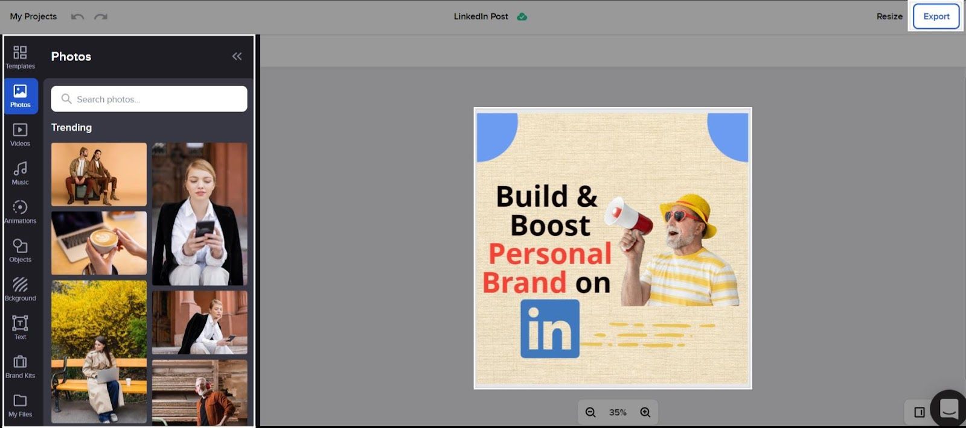Collapse the Photos panel with double chevron
Image resolution: width=966 pixels, height=428 pixels.
click(237, 56)
